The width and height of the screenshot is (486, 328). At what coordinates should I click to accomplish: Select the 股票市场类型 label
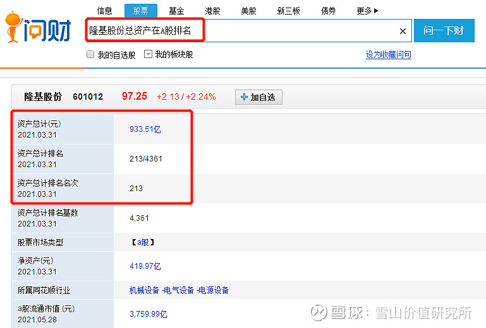(x=40, y=242)
